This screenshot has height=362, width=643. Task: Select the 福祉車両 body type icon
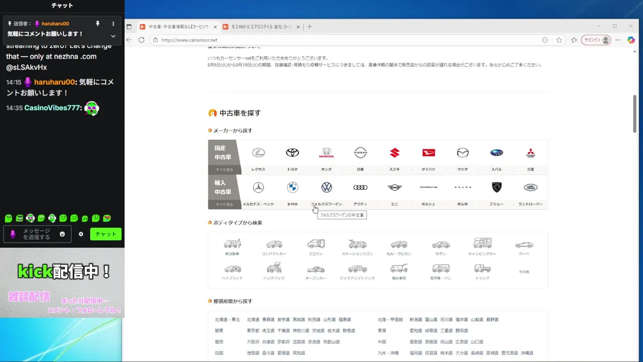399,268
